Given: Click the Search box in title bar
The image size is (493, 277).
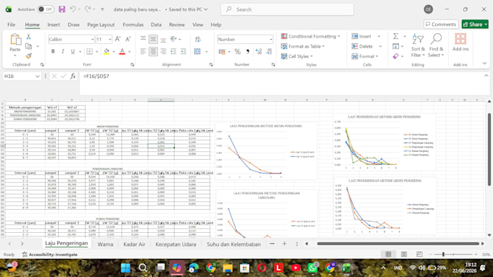Looking at the screenshot, I should click(287, 9).
